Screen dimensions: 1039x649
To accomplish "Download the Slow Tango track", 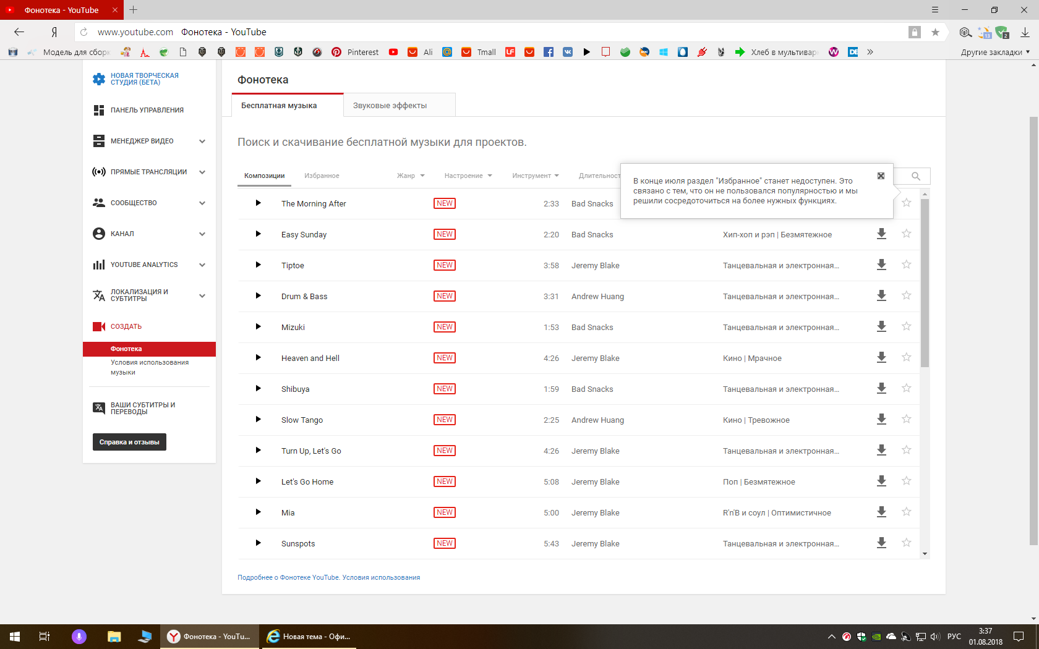I will (x=881, y=419).
